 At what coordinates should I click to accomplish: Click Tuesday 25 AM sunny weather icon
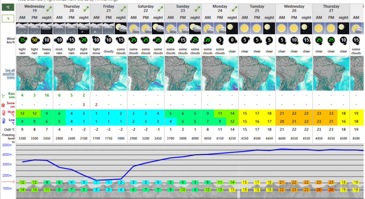pos(245,28)
